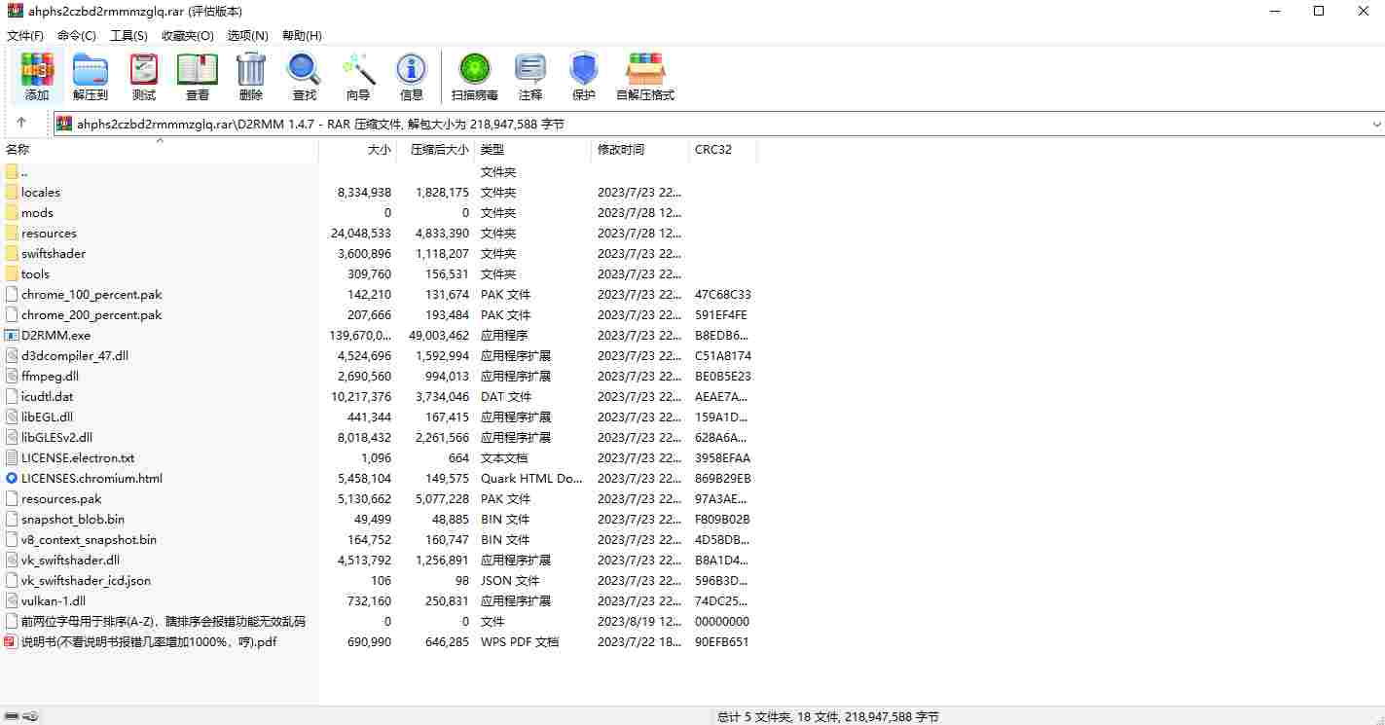Click the swiftshader folder icon
The width and height of the screenshot is (1385, 725).
coord(12,253)
